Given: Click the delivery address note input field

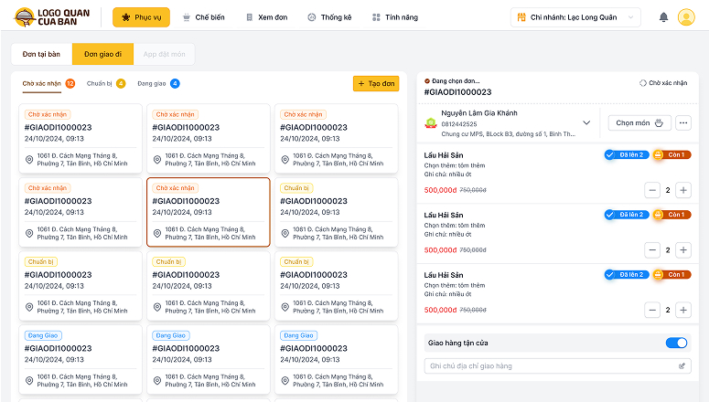Looking at the screenshot, I should coord(549,366).
